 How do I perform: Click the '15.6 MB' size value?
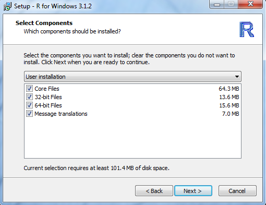click(x=229, y=105)
